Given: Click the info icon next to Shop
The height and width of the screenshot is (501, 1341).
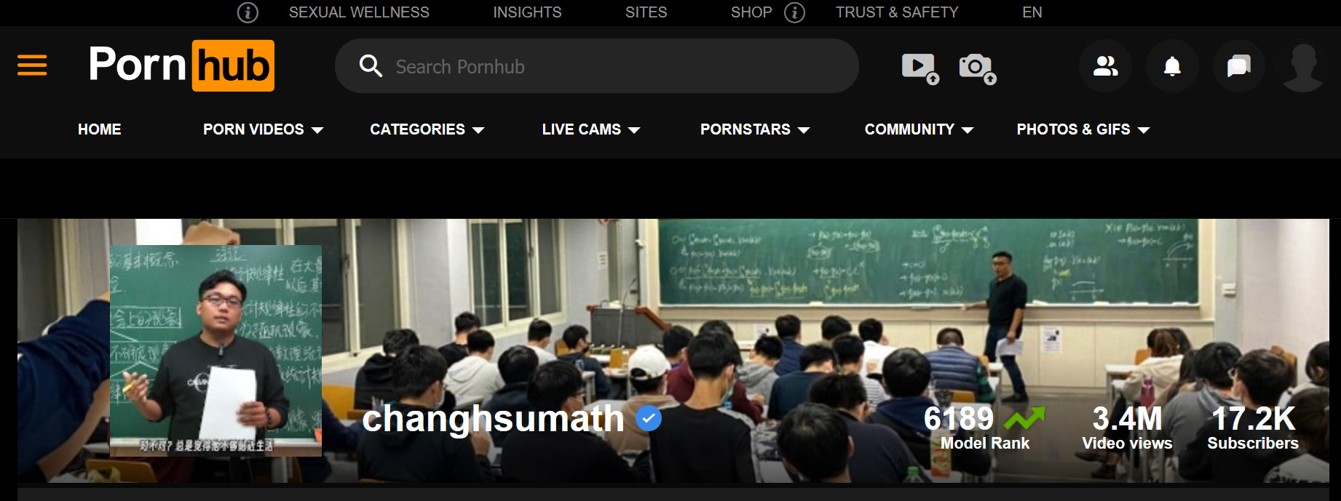Looking at the screenshot, I should tap(794, 12).
